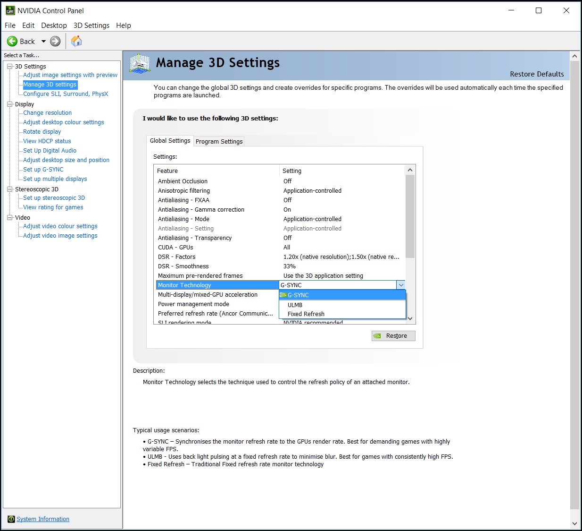
Task: Click the NVIDIA Control Panel title icon
Action: click(x=10, y=10)
